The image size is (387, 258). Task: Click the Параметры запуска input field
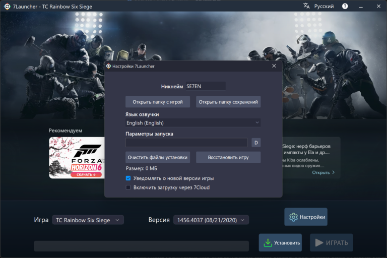point(186,143)
